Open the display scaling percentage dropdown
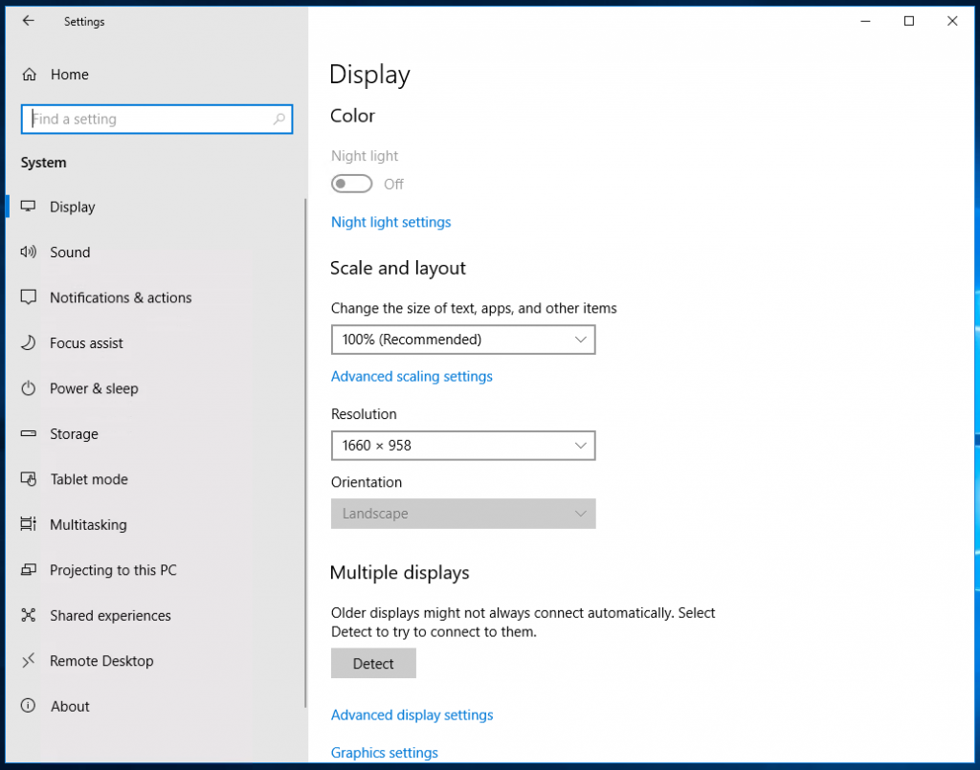Image resolution: width=980 pixels, height=770 pixels. pyautogui.click(x=463, y=339)
